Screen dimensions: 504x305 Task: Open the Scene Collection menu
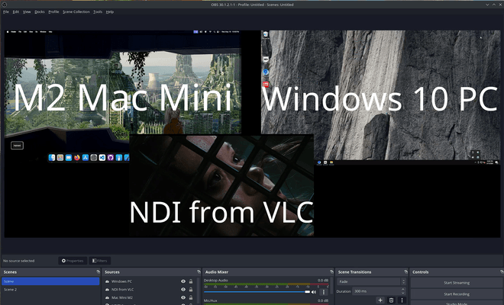click(76, 12)
